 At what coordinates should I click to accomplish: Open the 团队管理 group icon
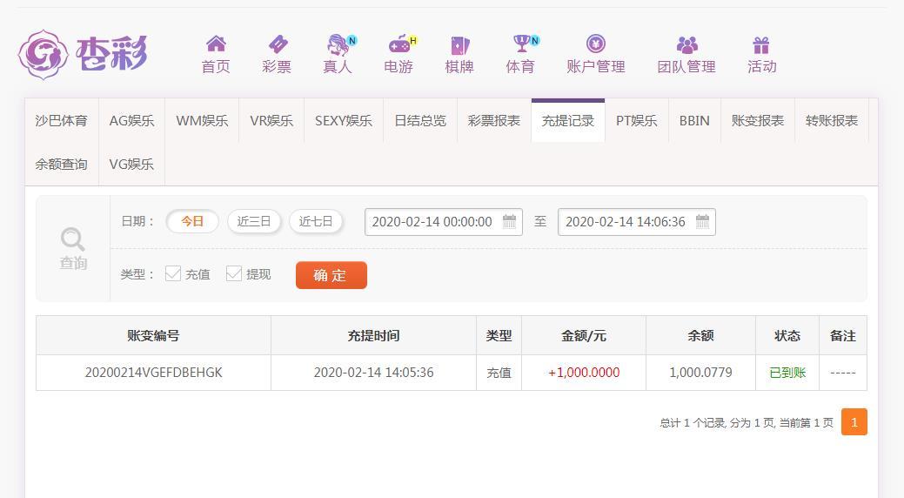pos(686,44)
